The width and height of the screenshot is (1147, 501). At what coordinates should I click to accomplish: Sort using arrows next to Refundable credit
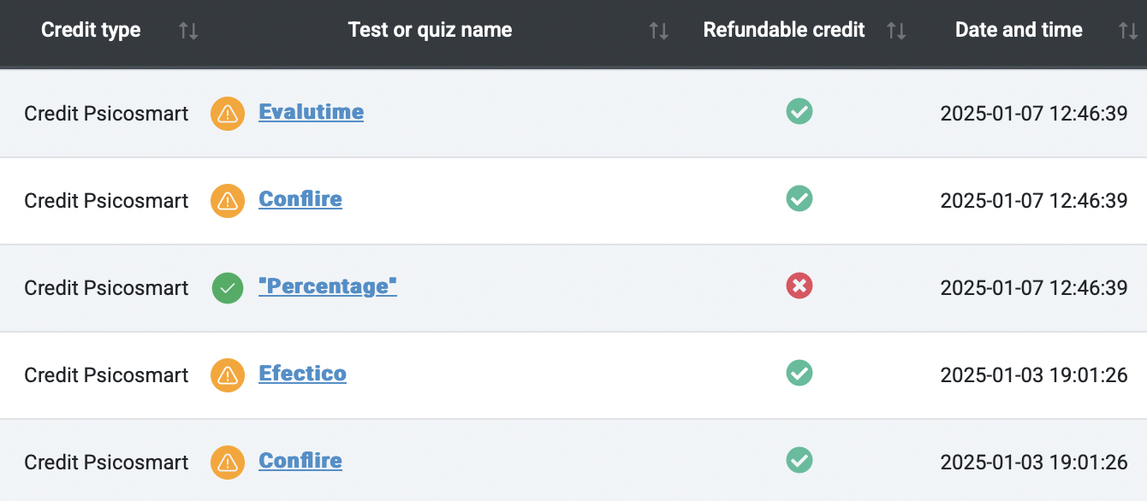(x=896, y=31)
